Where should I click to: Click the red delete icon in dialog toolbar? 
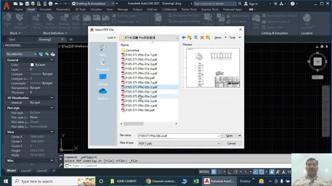pyautogui.click(x=202, y=38)
